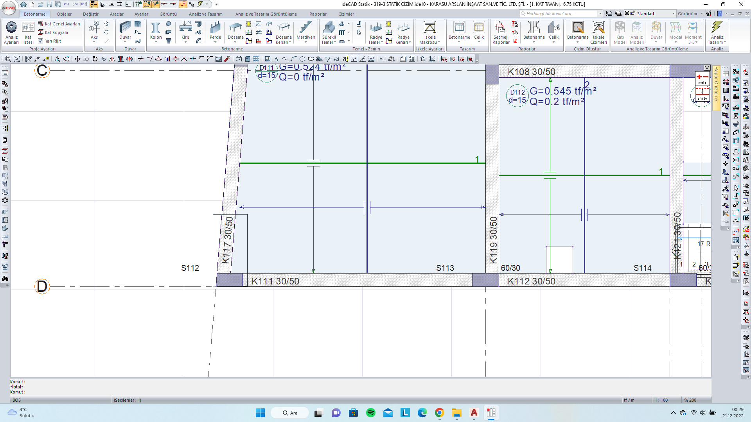Open the Kat listesi button
Image resolution: width=751 pixels, height=422 pixels.
(x=28, y=32)
